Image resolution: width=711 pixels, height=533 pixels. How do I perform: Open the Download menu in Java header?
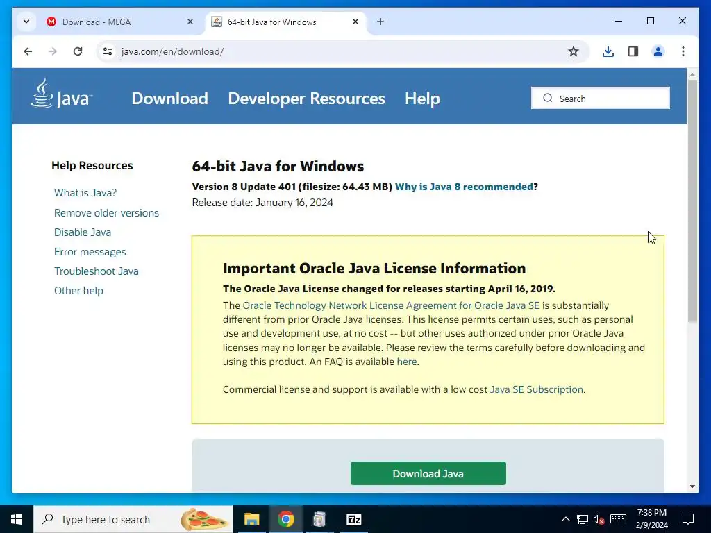coord(169,99)
